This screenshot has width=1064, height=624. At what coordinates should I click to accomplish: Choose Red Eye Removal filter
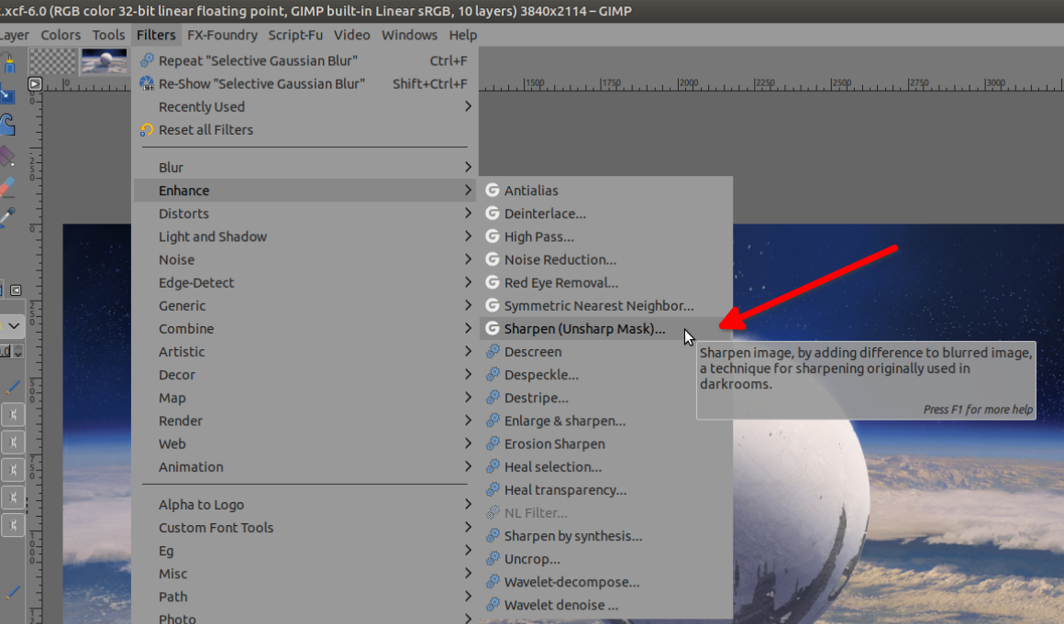point(606,282)
